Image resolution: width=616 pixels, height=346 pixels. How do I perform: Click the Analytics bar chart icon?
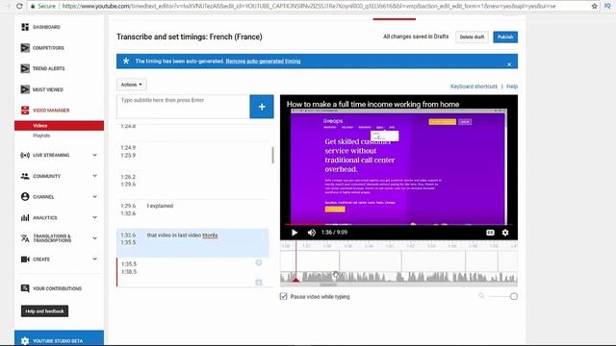click(x=25, y=217)
